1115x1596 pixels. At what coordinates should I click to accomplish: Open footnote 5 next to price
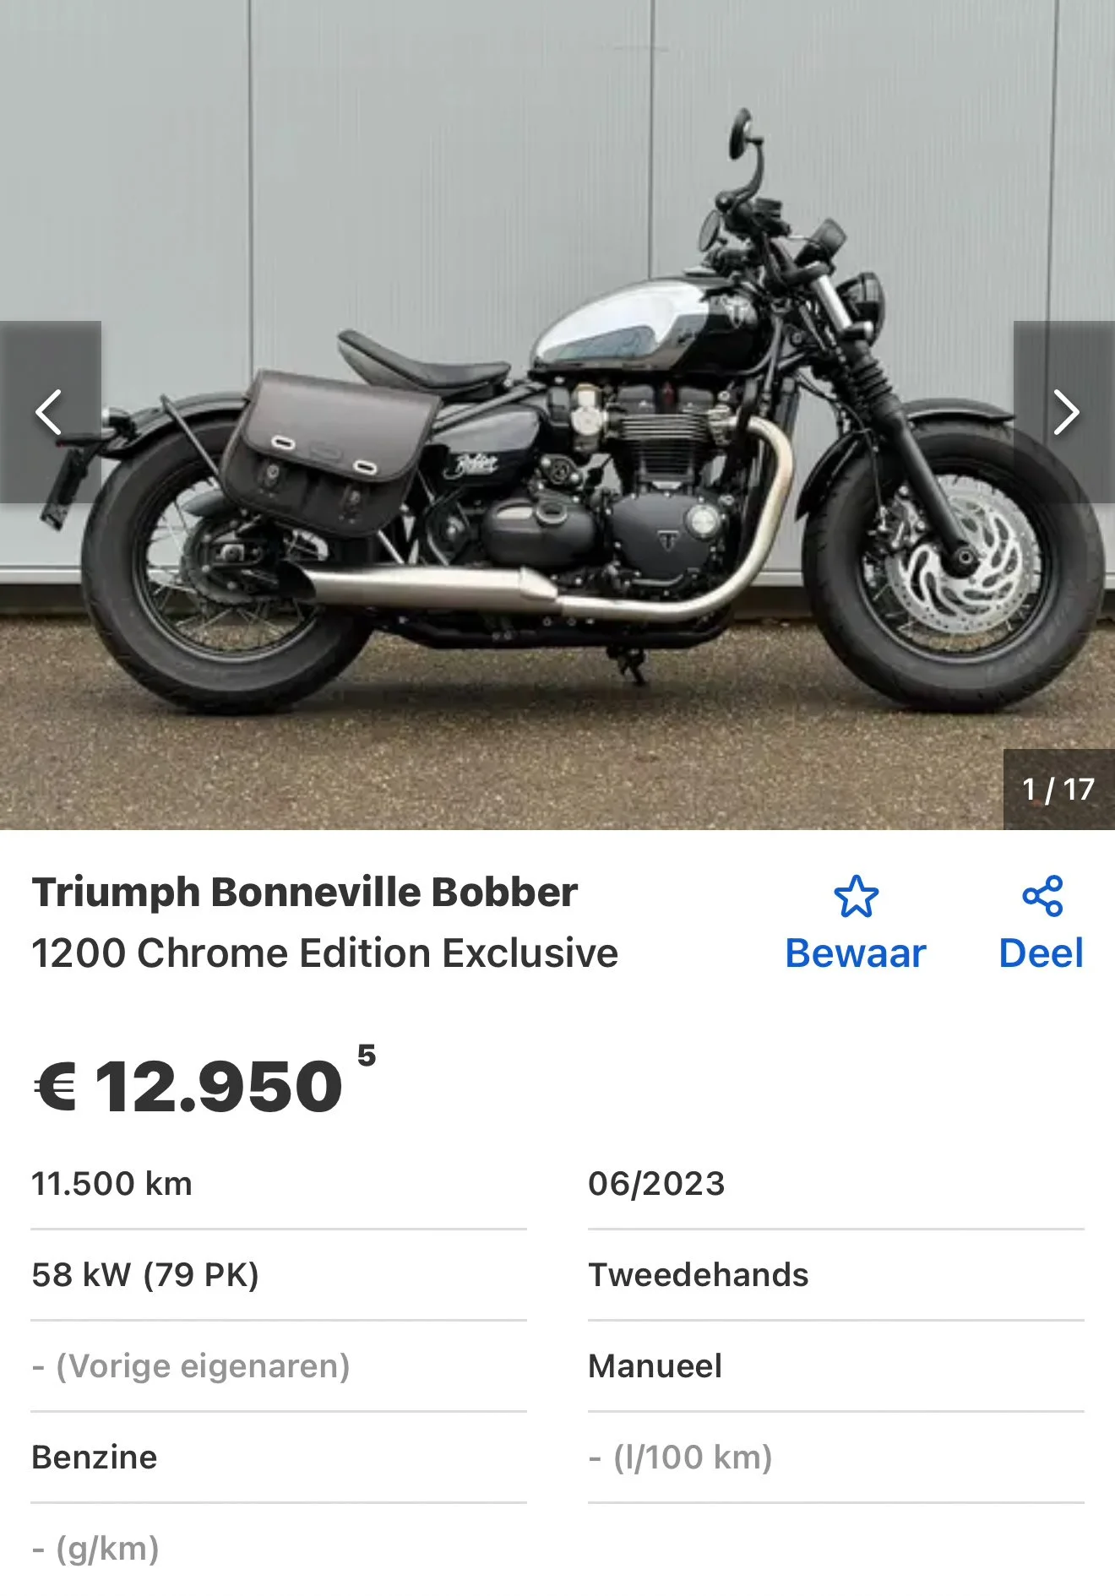point(367,1055)
